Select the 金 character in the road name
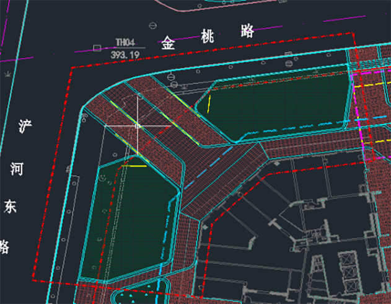This screenshot has width=391, height=304. [x=169, y=43]
